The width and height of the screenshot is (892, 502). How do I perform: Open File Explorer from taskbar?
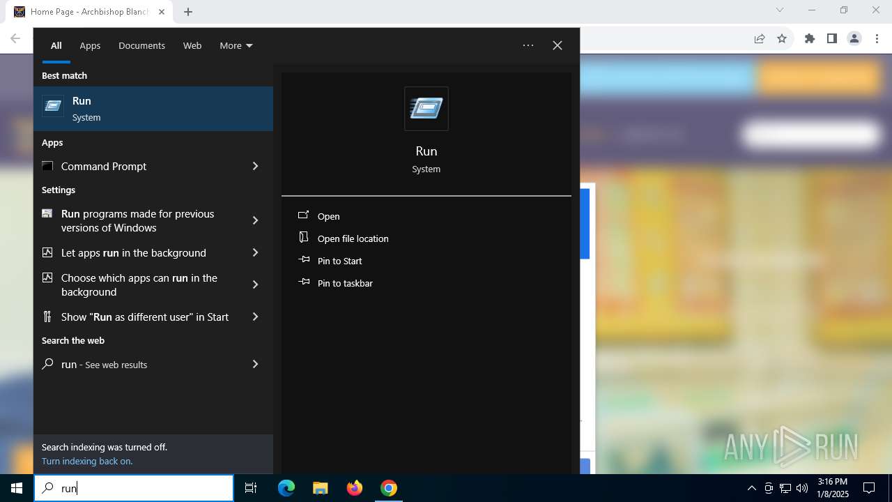coord(320,488)
